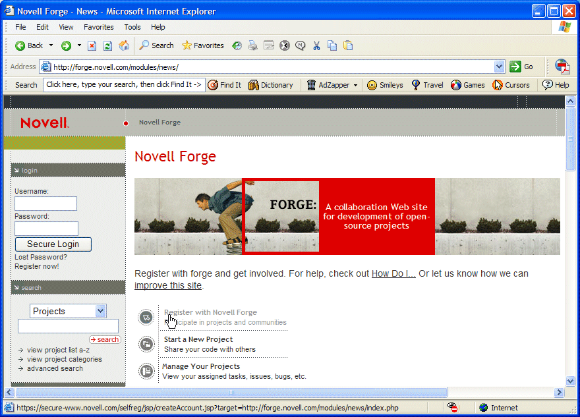Viewport: 580px width, 417px height.
Task: Open the advanced search link
Action: click(x=55, y=368)
